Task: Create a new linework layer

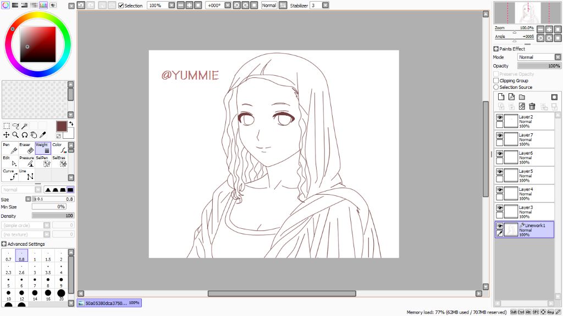Action: [512, 97]
